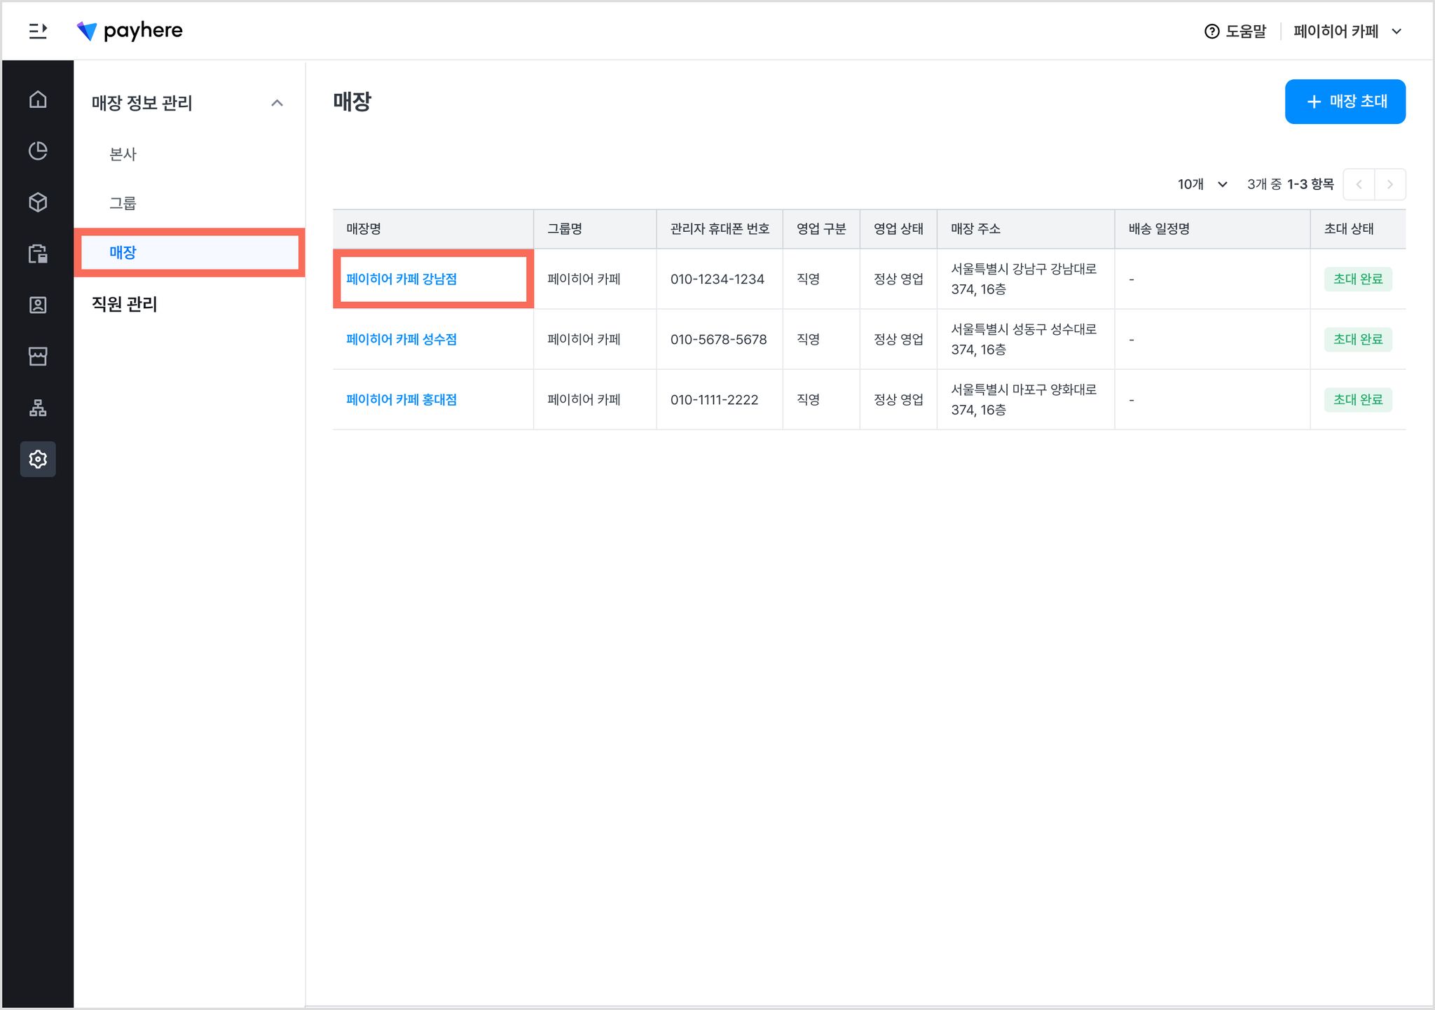Viewport: 1435px width, 1010px height.
Task: Click the 관리자 휴대폰 번호 column header
Action: coord(720,229)
